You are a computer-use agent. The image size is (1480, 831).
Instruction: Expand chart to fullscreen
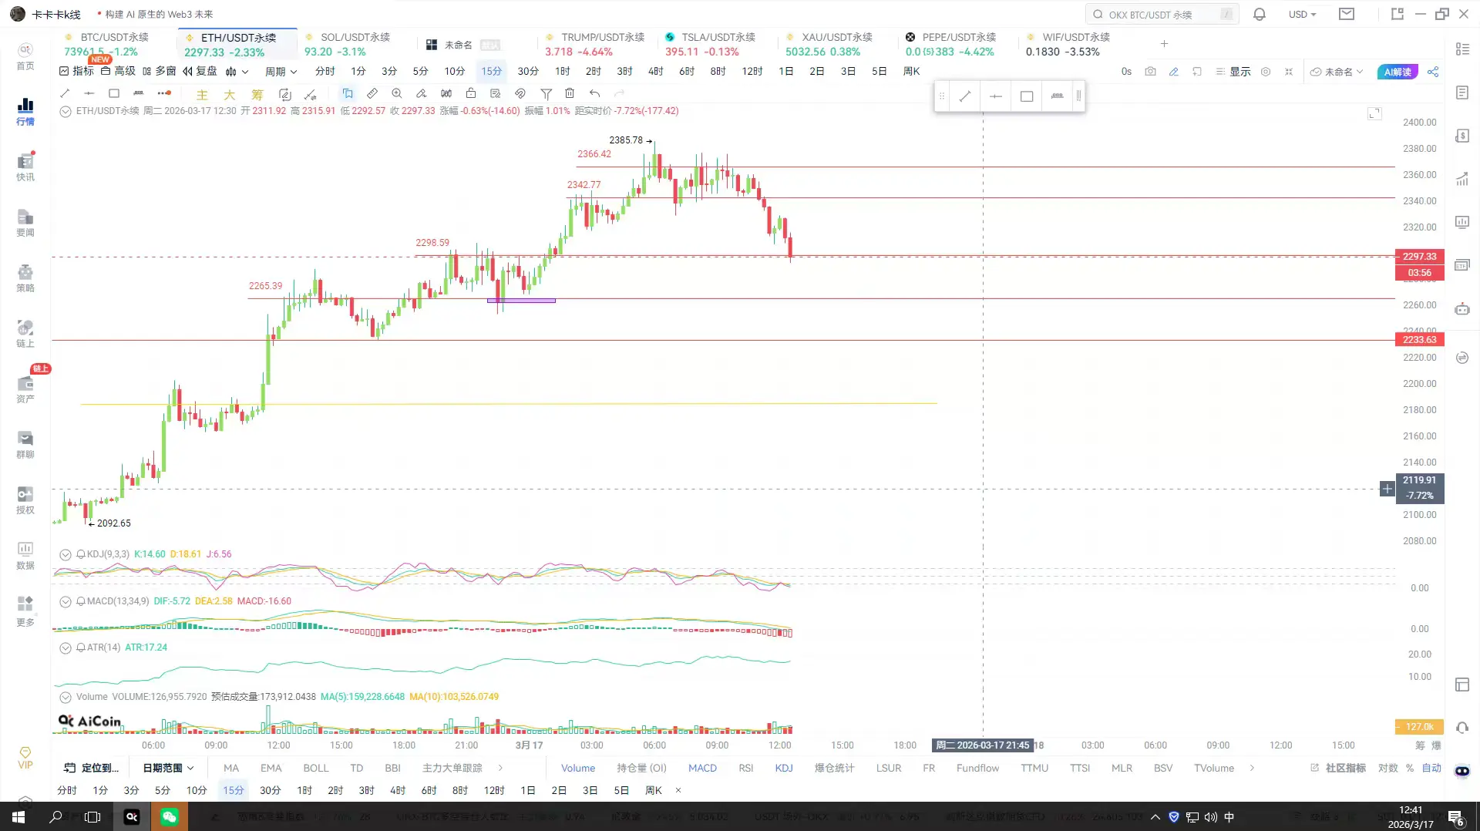1374,114
